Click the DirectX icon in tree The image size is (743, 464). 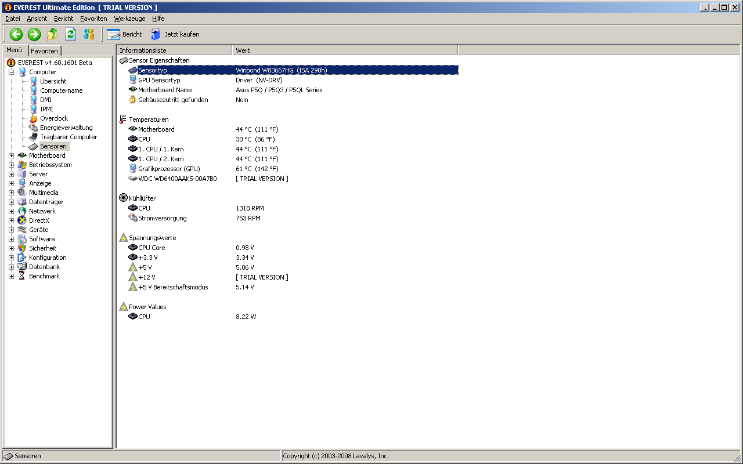22,220
